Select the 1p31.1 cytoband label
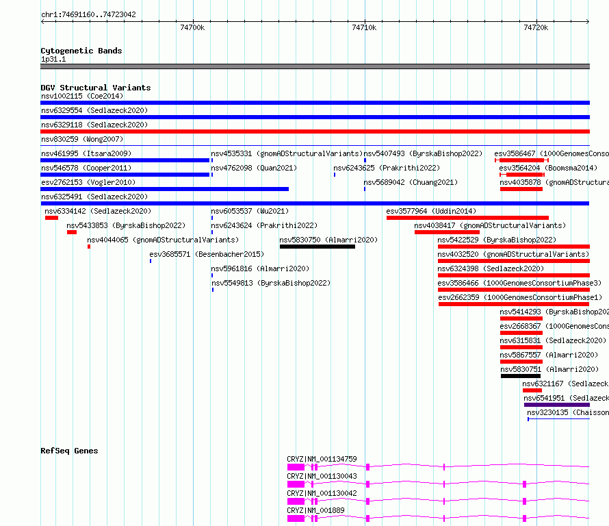The width and height of the screenshot is (609, 526). click(x=53, y=59)
